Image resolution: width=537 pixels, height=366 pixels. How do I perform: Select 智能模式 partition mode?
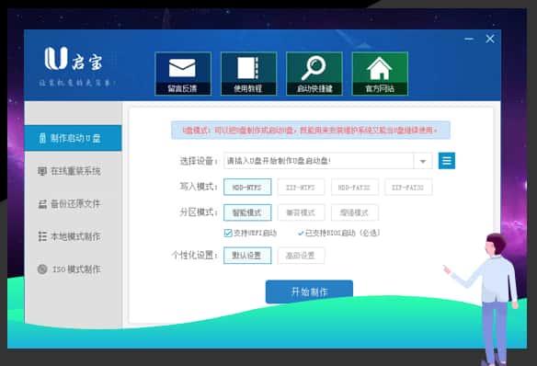(x=247, y=212)
